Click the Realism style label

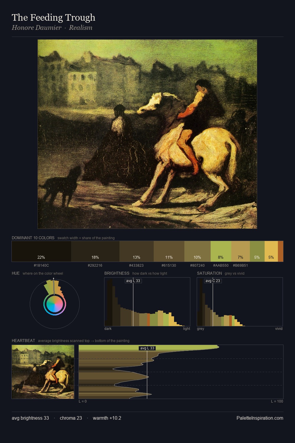81,27
